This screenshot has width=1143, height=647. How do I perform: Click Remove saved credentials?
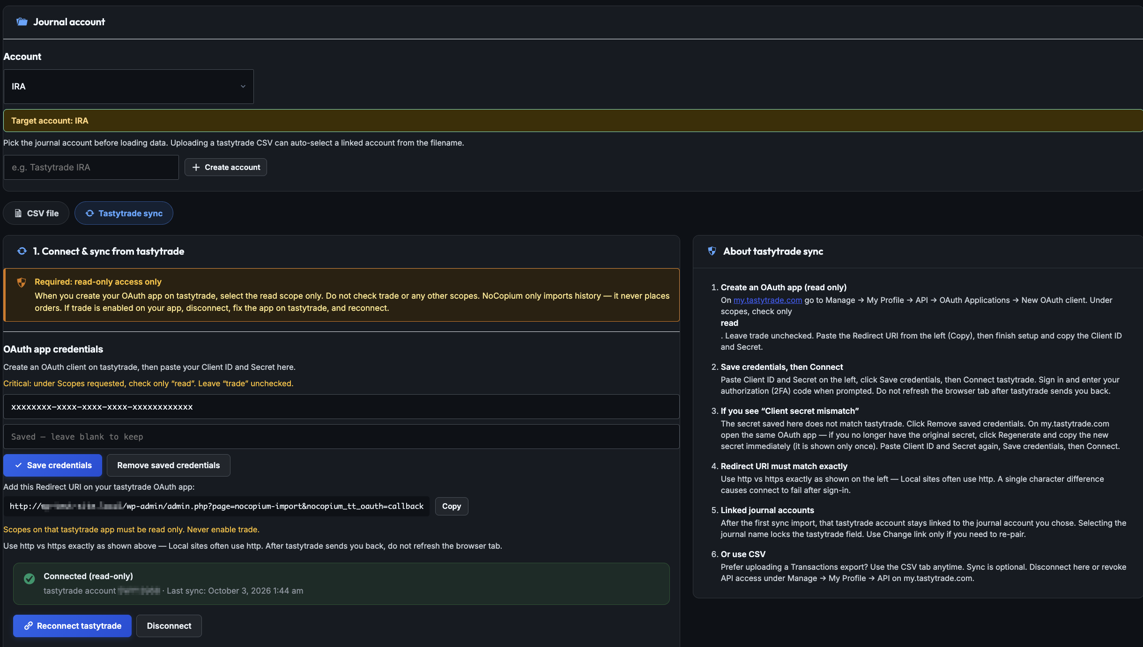[x=168, y=465]
